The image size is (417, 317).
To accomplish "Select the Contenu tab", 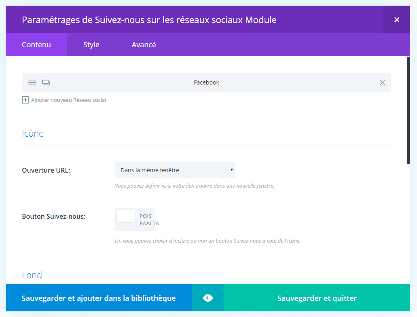I will tap(36, 44).
